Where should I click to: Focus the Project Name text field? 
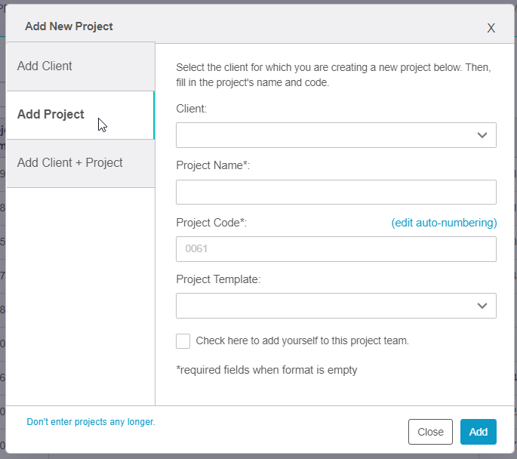(336, 193)
